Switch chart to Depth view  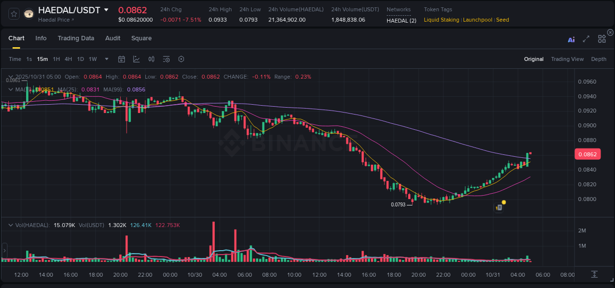598,59
